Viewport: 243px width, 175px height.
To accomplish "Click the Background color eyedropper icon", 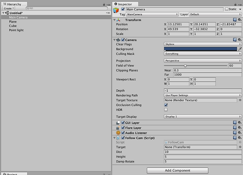I will [x=240, y=49].
